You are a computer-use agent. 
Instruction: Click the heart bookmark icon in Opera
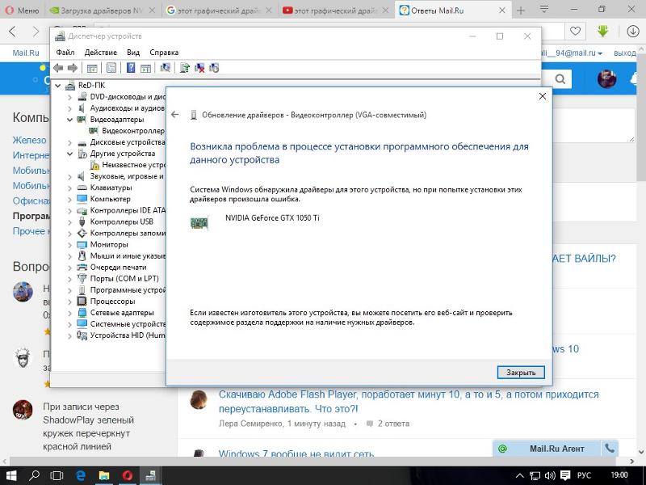575,31
